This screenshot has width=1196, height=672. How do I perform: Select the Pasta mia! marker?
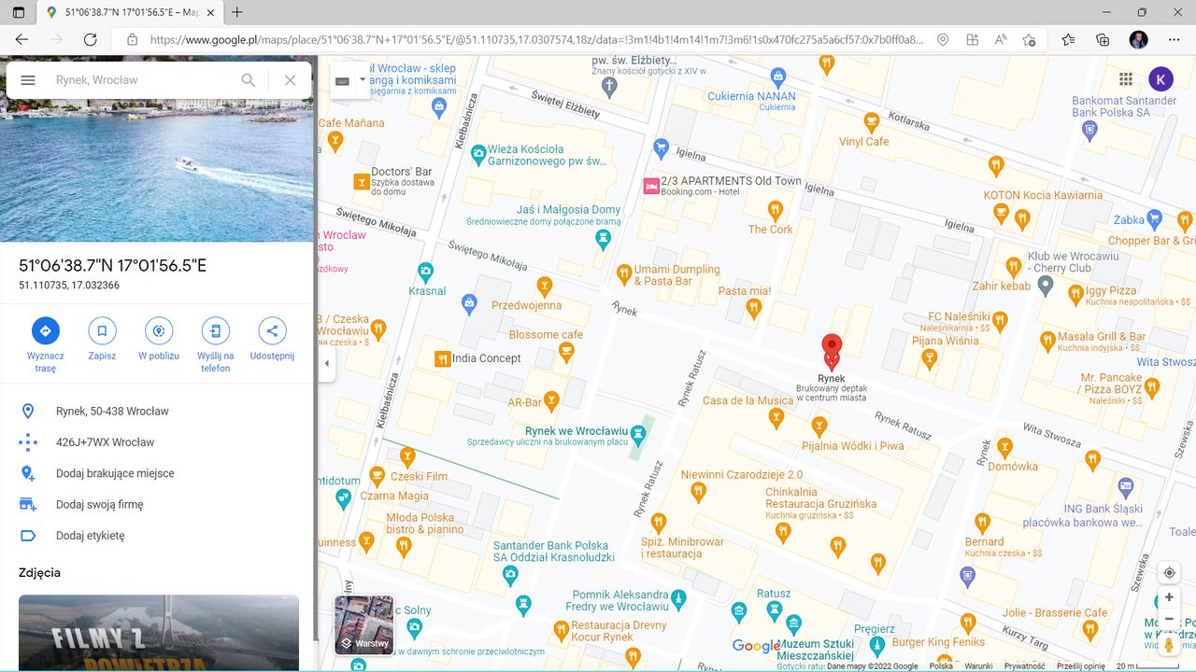pyautogui.click(x=754, y=307)
